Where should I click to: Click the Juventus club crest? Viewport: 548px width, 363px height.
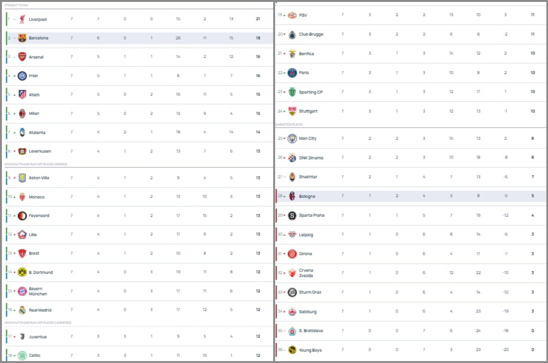pyautogui.click(x=22, y=337)
